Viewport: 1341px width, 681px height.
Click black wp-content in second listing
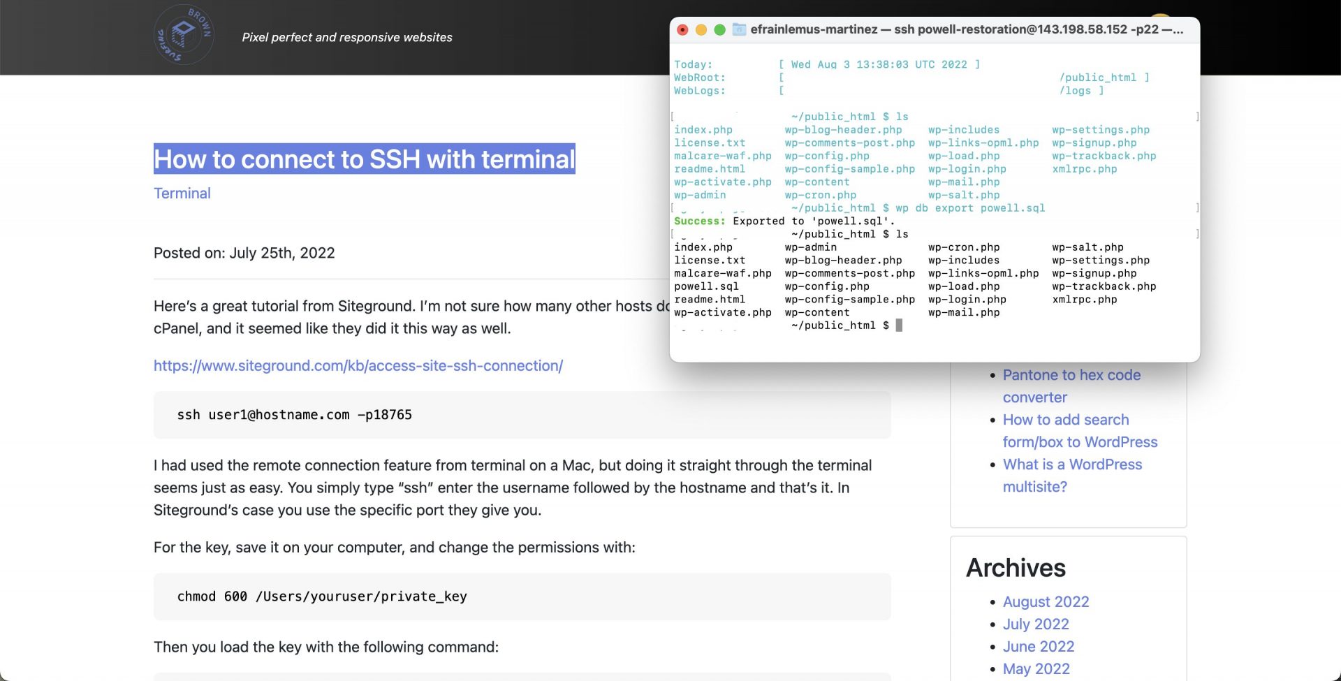click(817, 313)
